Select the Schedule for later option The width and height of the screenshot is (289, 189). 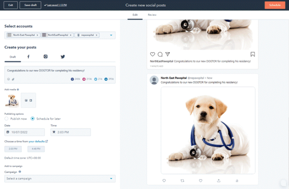[x=33, y=119]
